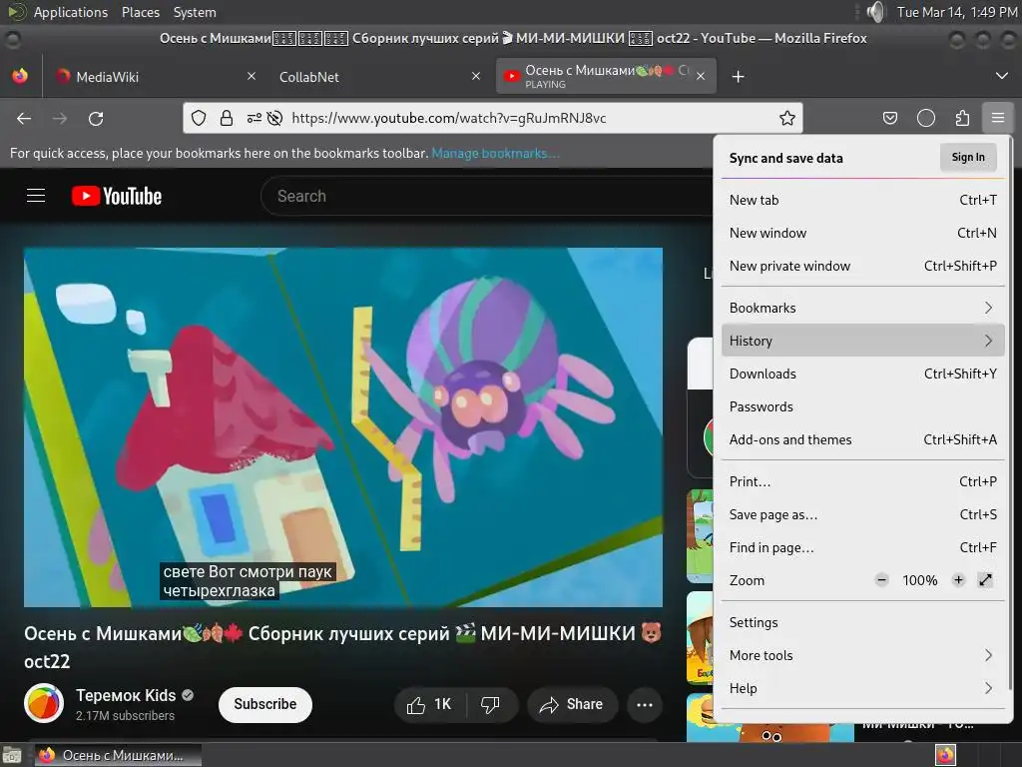
Task: Dislike the video with thumbs down
Action: (x=490, y=704)
